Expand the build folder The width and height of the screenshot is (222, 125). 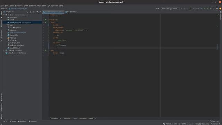pyautogui.click(x=6, y=20)
